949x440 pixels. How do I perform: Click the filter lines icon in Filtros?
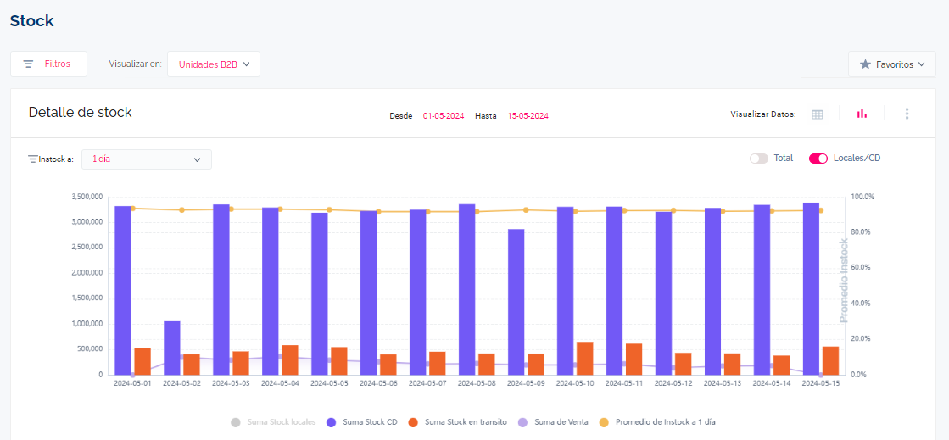click(28, 64)
